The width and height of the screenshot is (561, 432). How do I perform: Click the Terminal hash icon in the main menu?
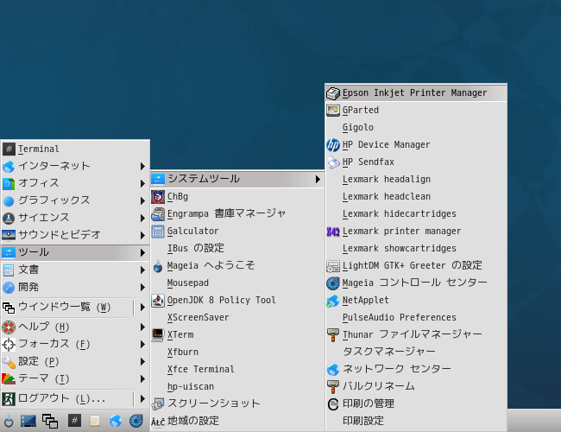[9, 149]
